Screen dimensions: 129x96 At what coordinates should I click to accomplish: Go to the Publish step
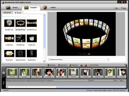tap(50, 7)
